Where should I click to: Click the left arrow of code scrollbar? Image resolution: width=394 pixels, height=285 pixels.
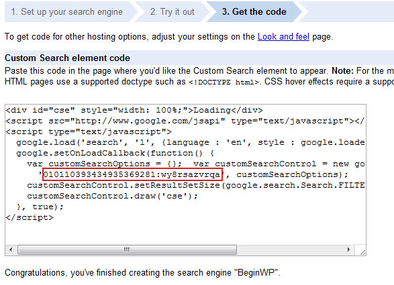coord(11,249)
